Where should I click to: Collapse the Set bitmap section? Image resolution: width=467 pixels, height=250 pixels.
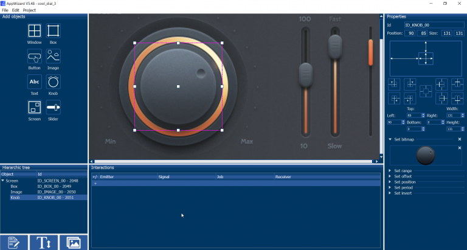[390, 139]
